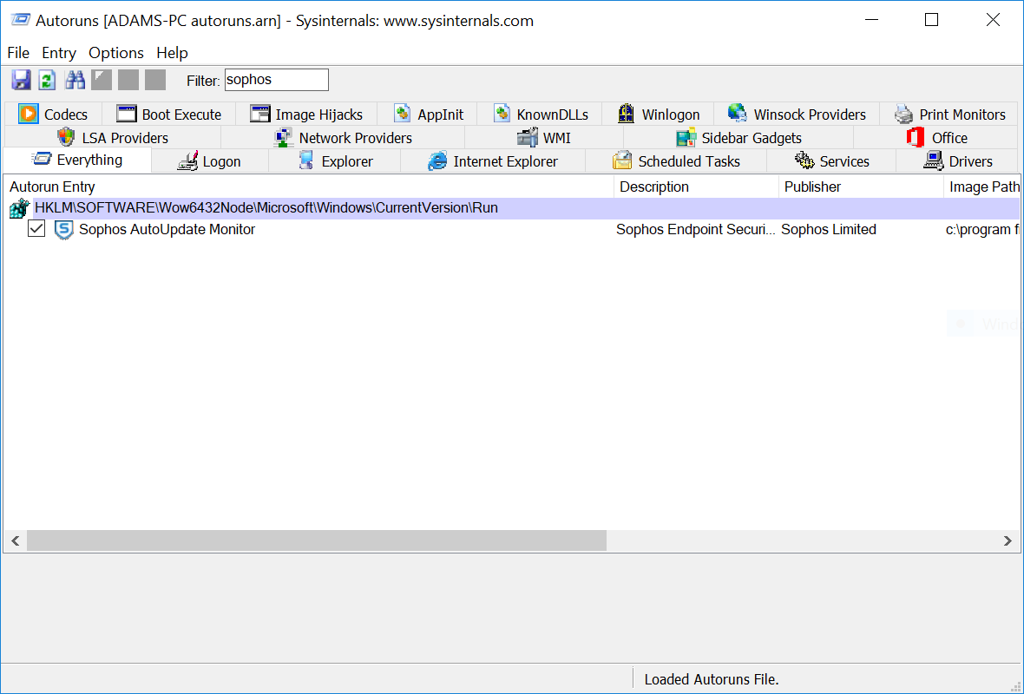Click the horizontal scrollbar thumb
The height and width of the screenshot is (694, 1024).
click(x=317, y=540)
